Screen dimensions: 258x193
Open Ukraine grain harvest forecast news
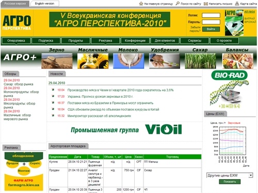[100, 97]
